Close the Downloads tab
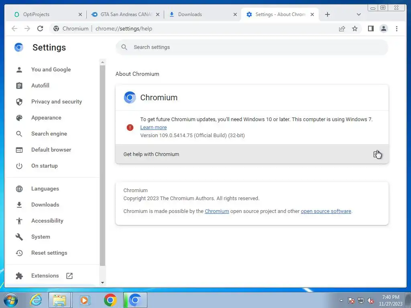The width and height of the screenshot is (411, 308). click(235, 14)
